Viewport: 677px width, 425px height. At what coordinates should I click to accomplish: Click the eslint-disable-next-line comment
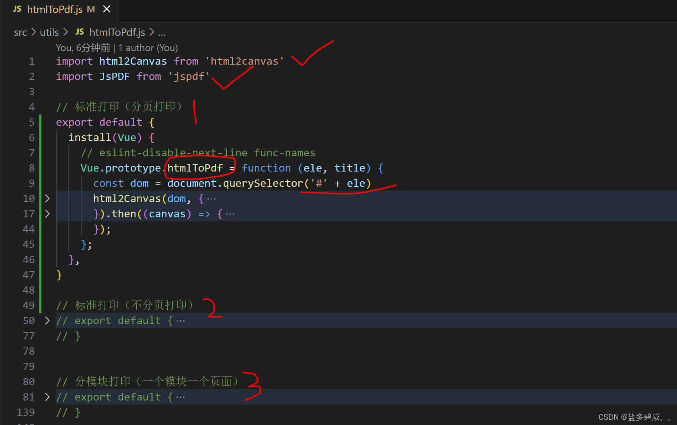tap(198, 153)
